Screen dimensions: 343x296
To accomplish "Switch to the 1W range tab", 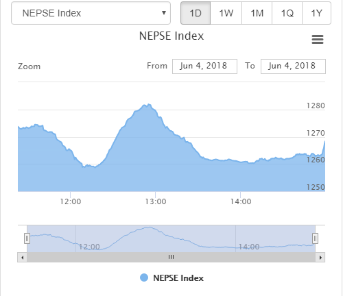I will pos(226,13).
